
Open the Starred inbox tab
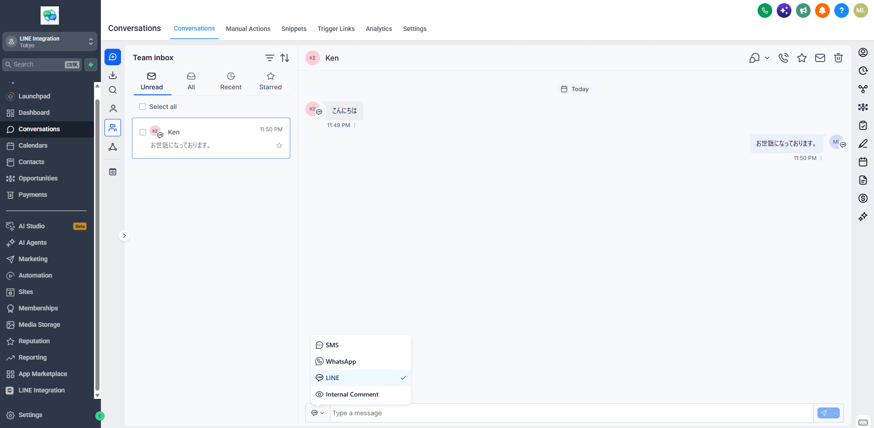271,81
